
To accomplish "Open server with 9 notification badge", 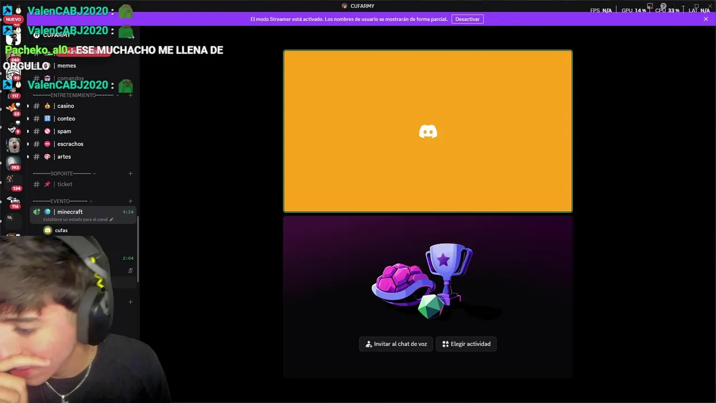I will click(x=13, y=127).
